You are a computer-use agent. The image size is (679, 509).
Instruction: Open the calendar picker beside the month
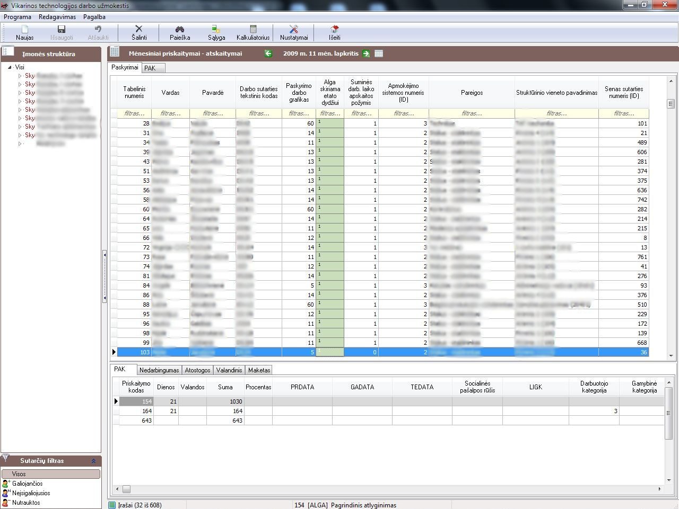[379, 53]
